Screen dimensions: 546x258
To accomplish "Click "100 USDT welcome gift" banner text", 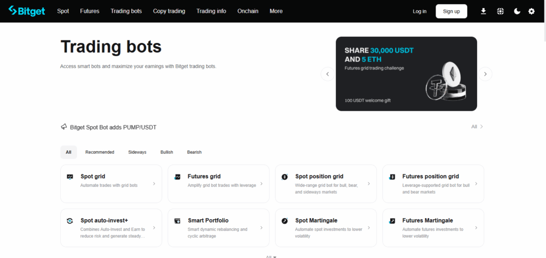I will coord(368,101).
